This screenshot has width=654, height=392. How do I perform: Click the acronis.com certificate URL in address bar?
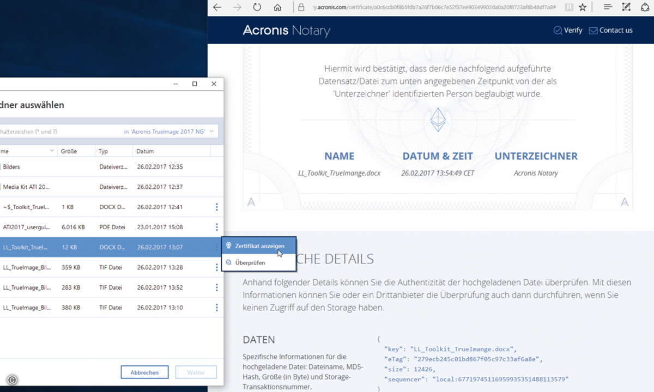(x=434, y=8)
